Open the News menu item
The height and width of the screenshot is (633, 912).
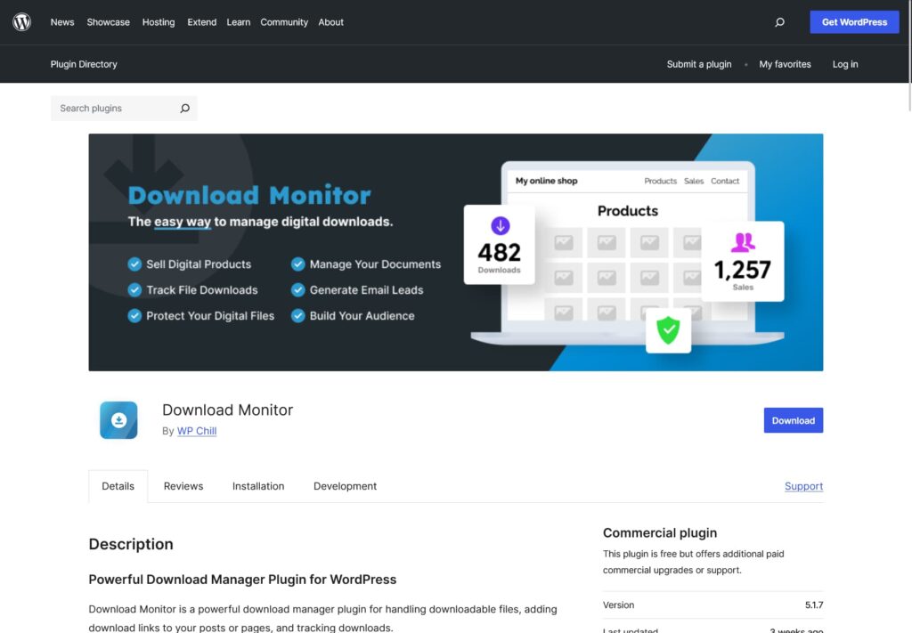click(62, 22)
